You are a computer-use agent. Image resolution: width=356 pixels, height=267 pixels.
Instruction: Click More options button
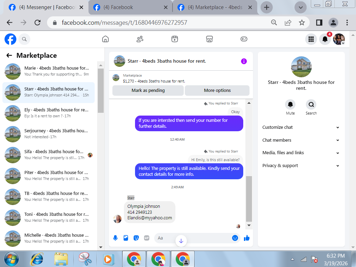[x=217, y=91]
